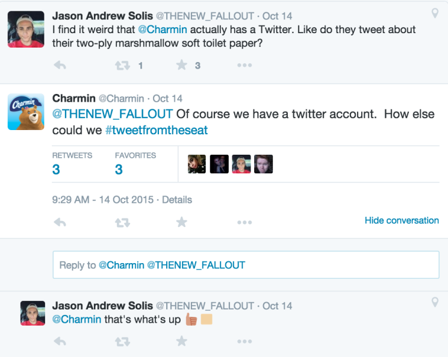
Task: Click the reply to @Charmin text field
Action: coord(246,265)
